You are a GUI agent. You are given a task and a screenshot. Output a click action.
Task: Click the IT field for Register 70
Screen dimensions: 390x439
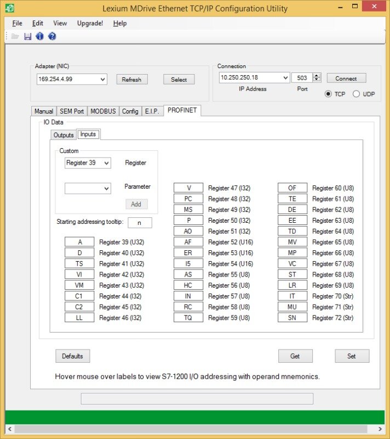[x=292, y=296]
